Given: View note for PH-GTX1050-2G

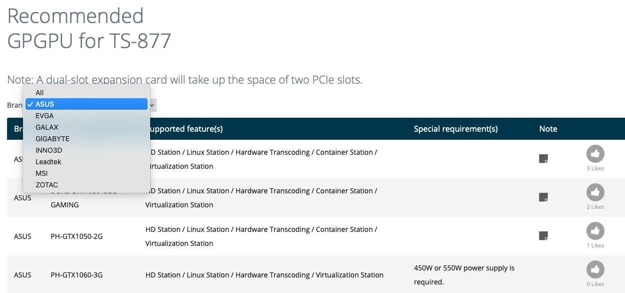Looking at the screenshot, I should click(543, 235).
